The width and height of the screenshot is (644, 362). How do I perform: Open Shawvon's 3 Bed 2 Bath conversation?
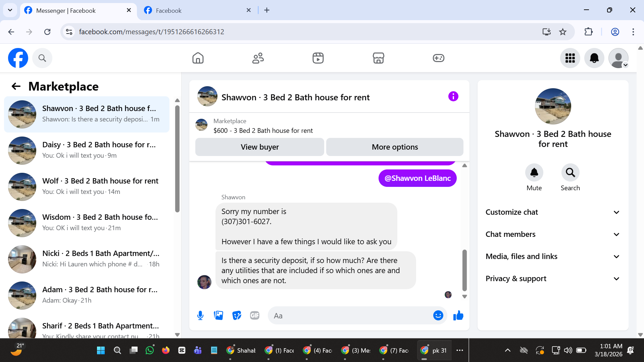[x=87, y=114]
